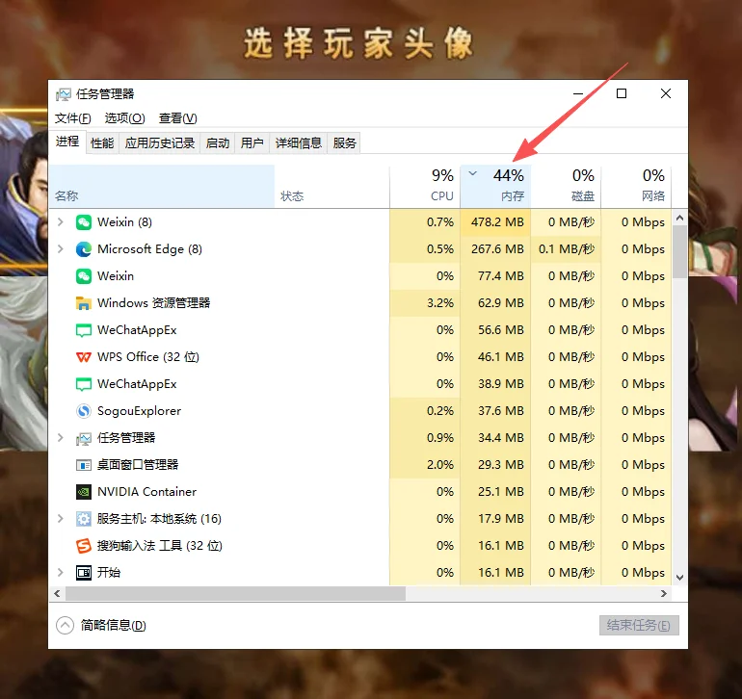Open the 查看(V) menu
Image resolution: width=742 pixels, height=699 pixels.
178,118
